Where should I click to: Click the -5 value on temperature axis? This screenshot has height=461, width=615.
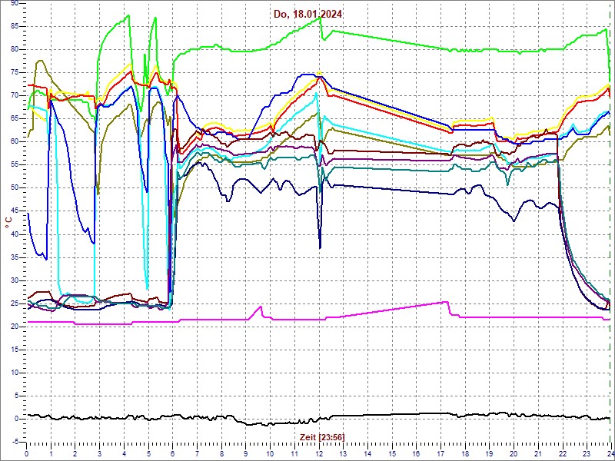coord(15,443)
